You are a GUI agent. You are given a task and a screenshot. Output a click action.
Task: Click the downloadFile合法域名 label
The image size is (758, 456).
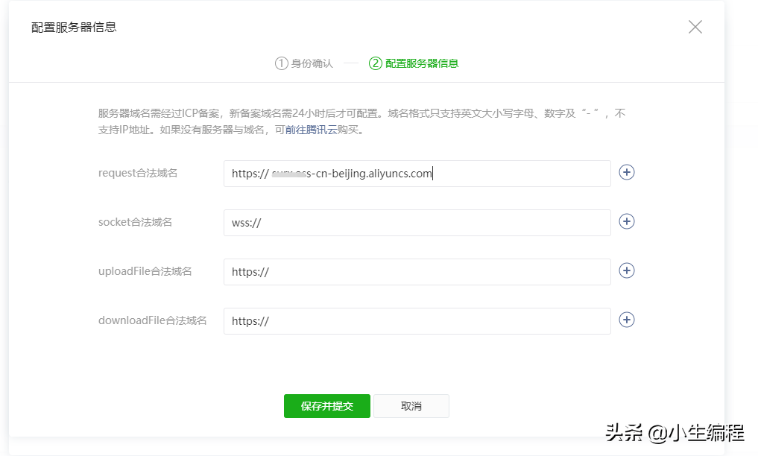(x=152, y=320)
